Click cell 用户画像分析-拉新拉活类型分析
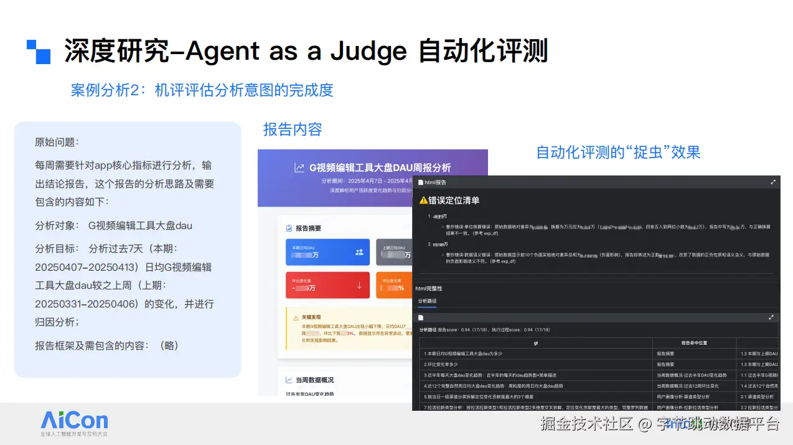793x445 pixels. point(694,407)
